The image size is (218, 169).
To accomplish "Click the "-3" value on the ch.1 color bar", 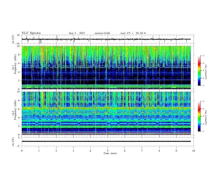I will pyautogui.click(x=203, y=56).
